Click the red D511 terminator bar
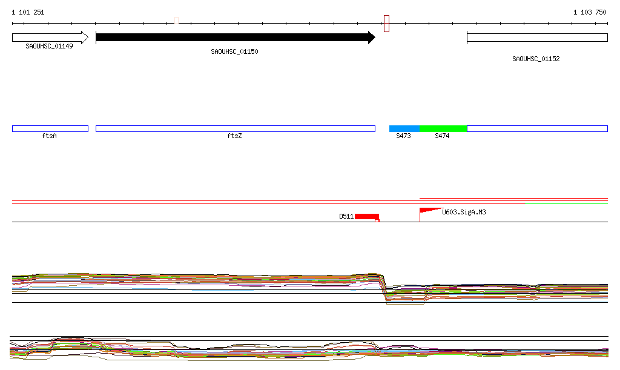The image size is (620, 370). (367, 216)
